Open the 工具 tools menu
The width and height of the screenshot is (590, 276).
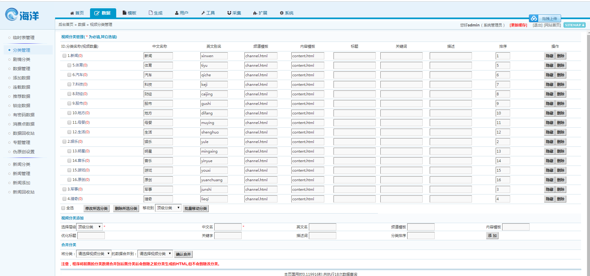(x=208, y=13)
